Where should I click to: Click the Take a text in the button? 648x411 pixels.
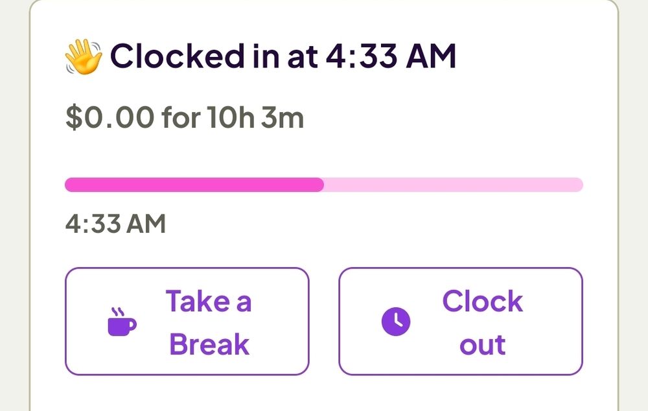(209, 301)
